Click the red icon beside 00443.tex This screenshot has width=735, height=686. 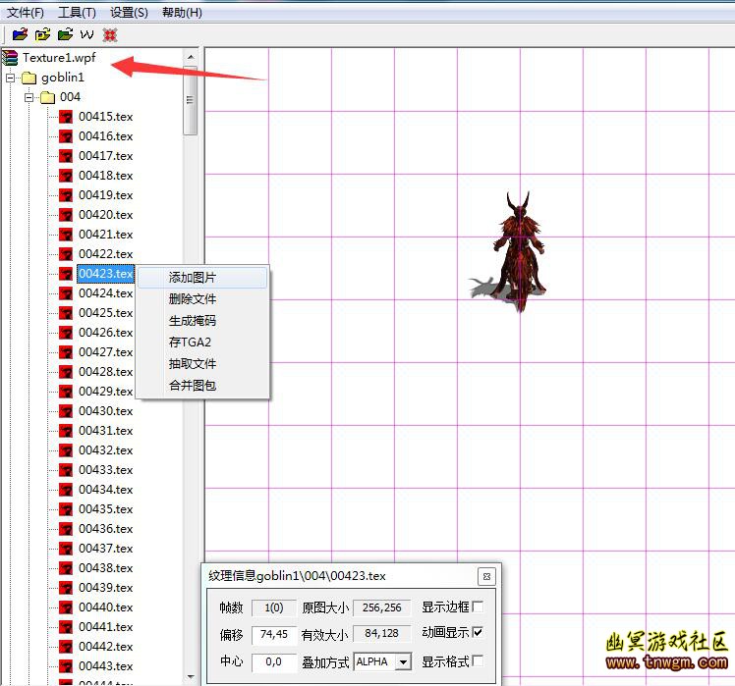[x=66, y=666]
